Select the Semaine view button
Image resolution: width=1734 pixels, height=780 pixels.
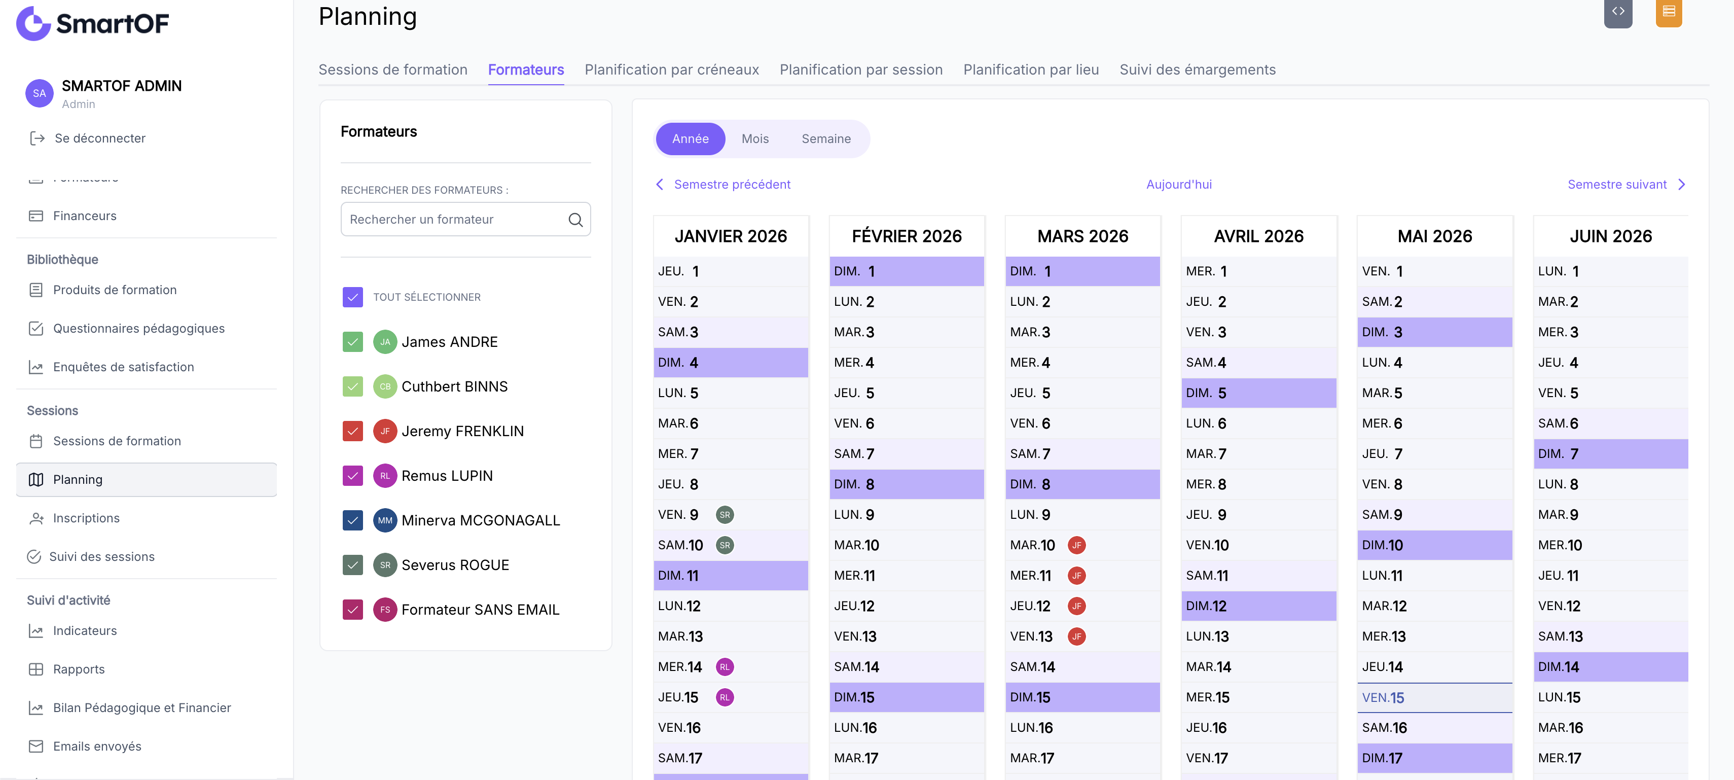826,139
